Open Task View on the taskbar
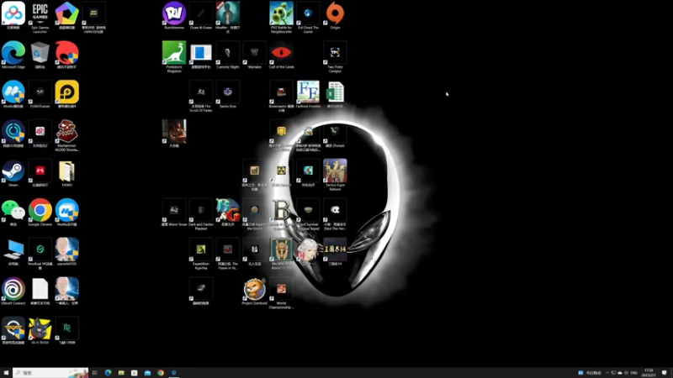 (95, 373)
